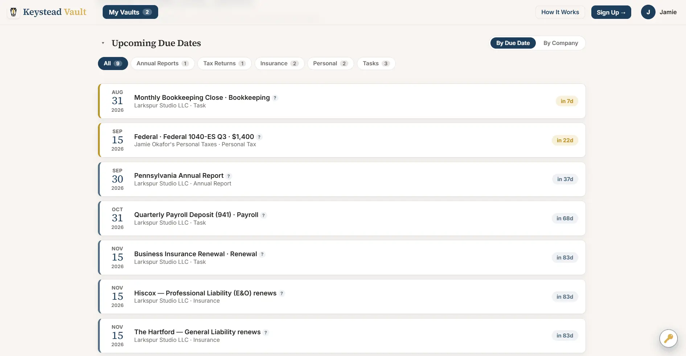This screenshot has height=356, width=686.
Task: Click the 'in 68d' due badge
Action: 565,218
